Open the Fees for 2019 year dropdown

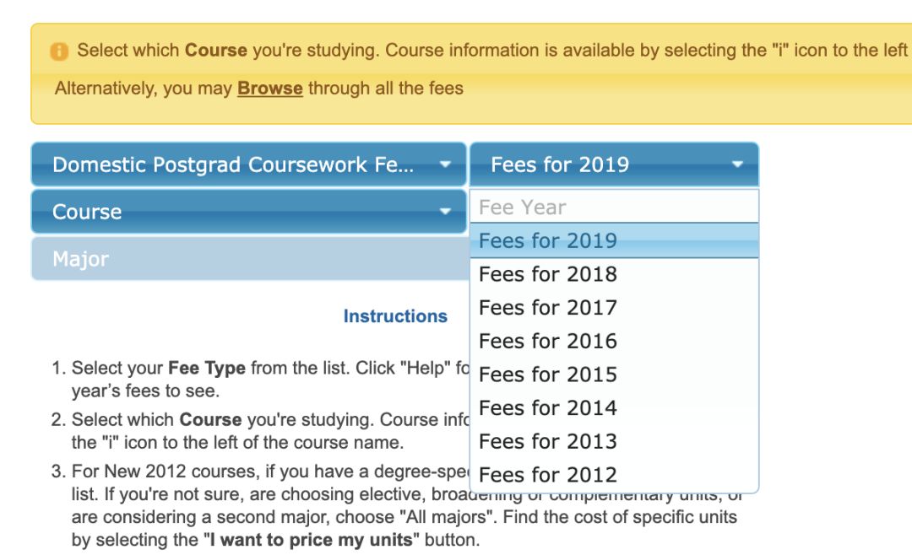[x=614, y=164]
